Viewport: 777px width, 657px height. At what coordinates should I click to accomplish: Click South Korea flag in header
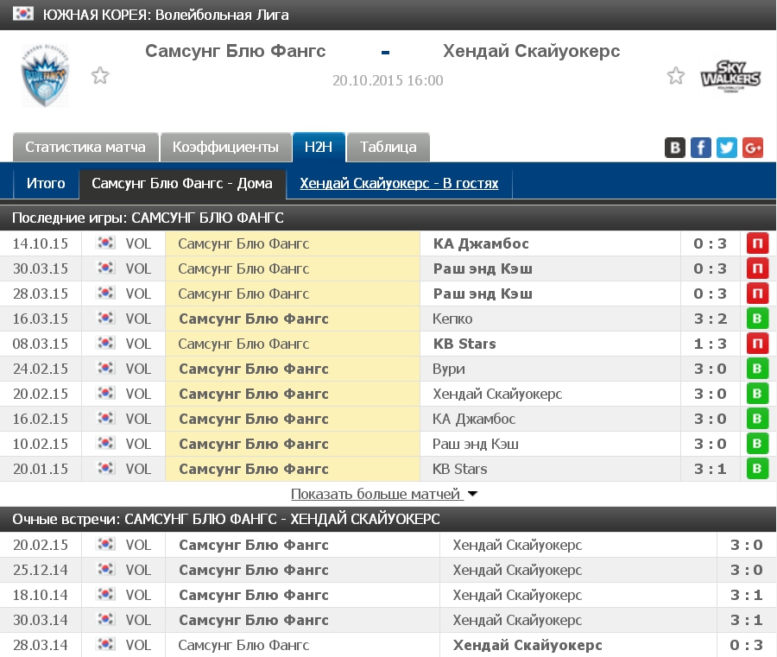click(23, 15)
